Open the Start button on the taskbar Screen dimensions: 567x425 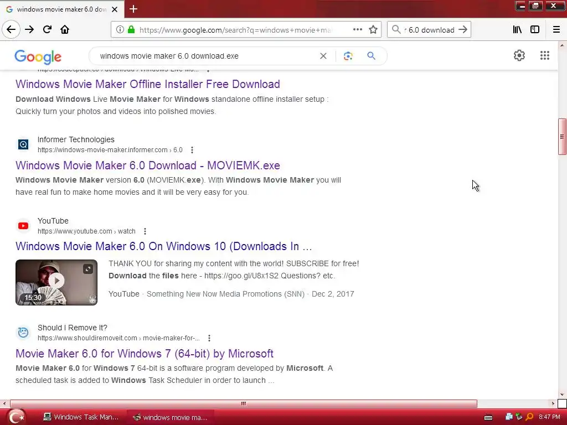coord(16,417)
